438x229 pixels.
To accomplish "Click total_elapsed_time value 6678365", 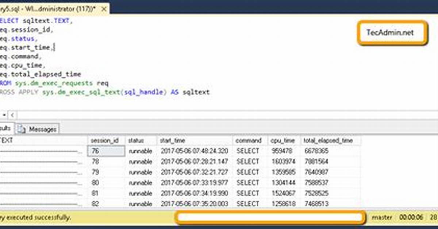I will pos(316,151).
